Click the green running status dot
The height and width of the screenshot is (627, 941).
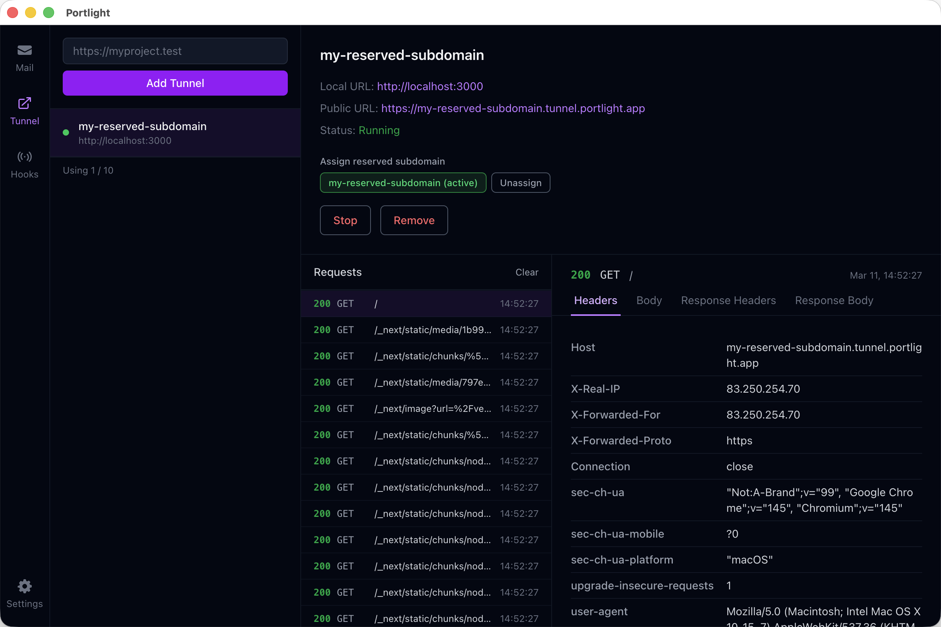pos(66,133)
